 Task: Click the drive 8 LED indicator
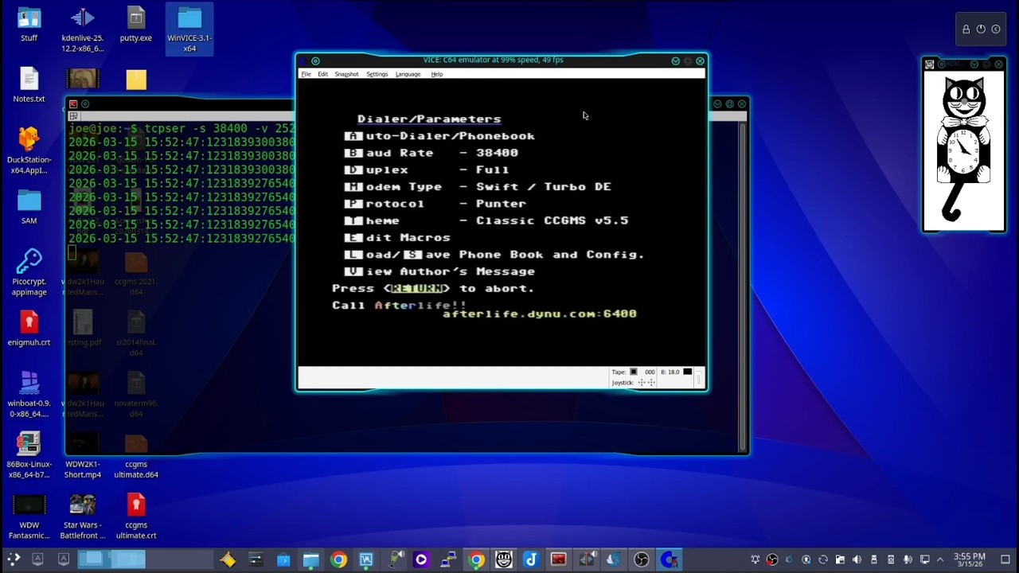coord(688,372)
